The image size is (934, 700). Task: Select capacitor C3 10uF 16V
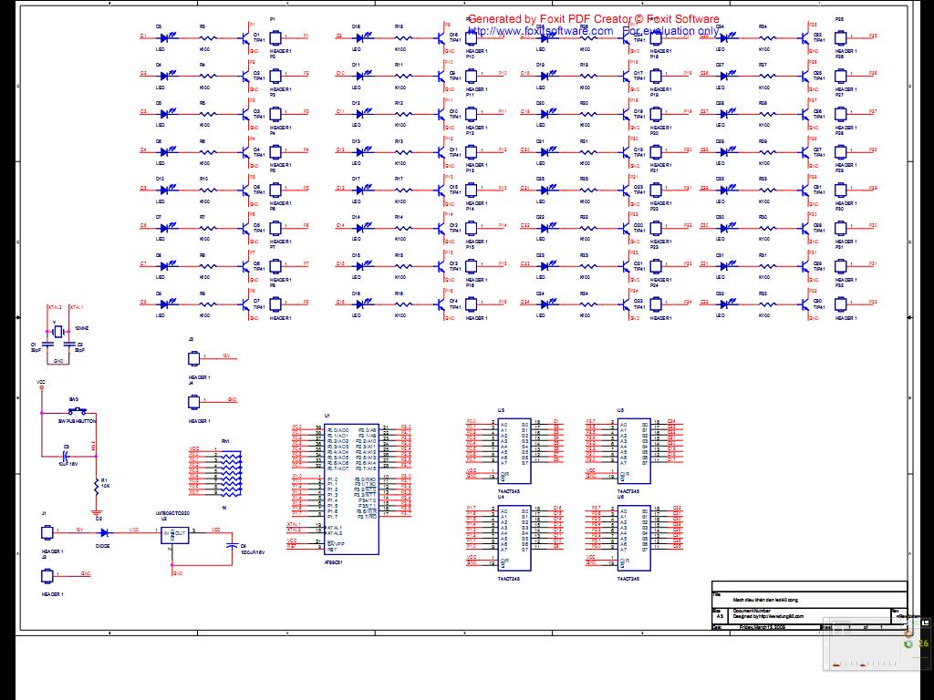(x=66, y=457)
